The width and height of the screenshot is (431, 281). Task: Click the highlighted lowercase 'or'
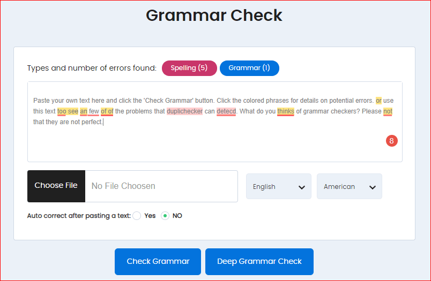point(378,101)
